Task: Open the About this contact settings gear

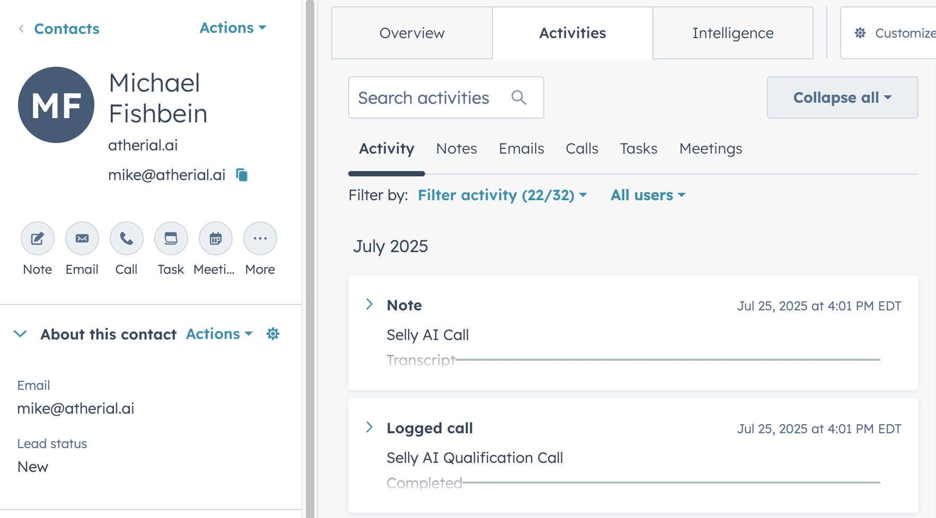Action: coord(273,334)
